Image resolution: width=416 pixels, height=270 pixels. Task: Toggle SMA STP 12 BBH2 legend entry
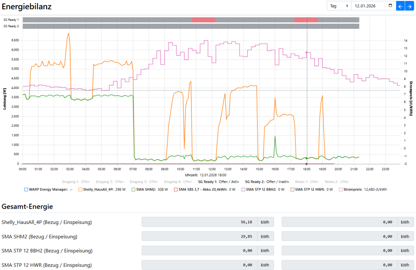click(x=243, y=190)
